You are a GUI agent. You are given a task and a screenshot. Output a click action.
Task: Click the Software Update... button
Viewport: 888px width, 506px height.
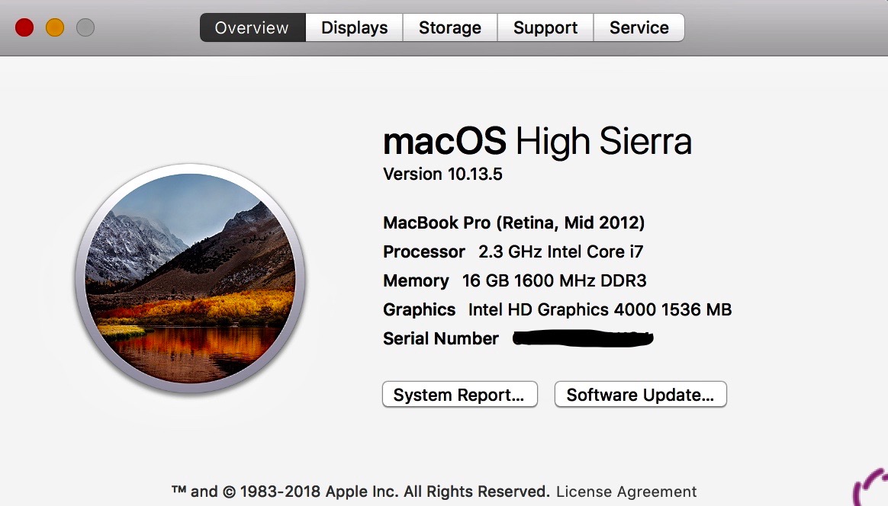641,395
